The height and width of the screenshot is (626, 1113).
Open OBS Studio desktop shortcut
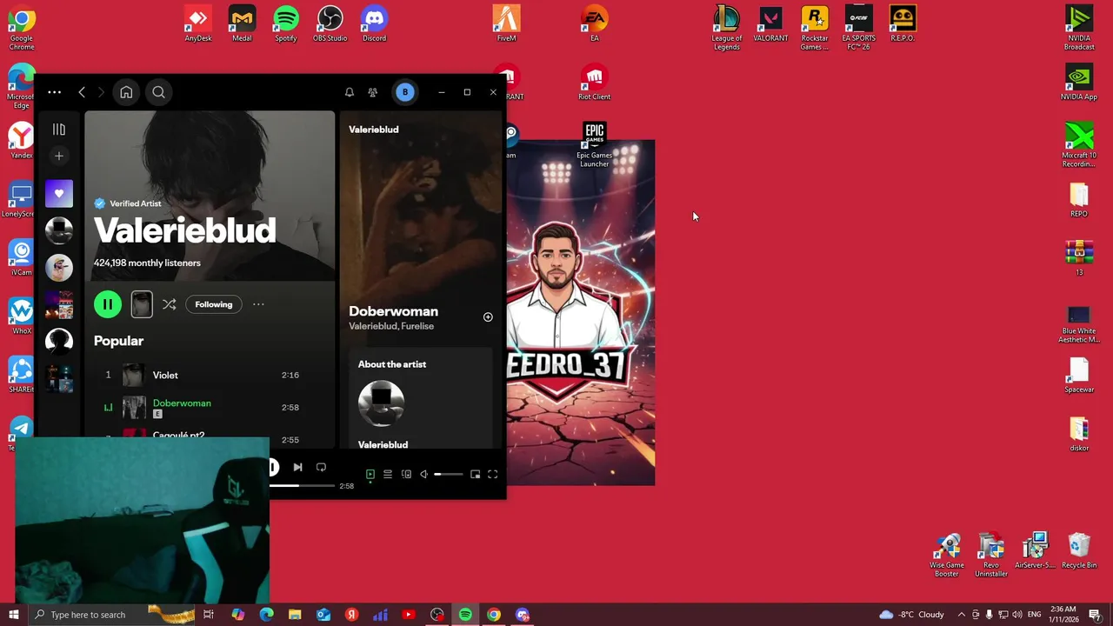tap(330, 24)
